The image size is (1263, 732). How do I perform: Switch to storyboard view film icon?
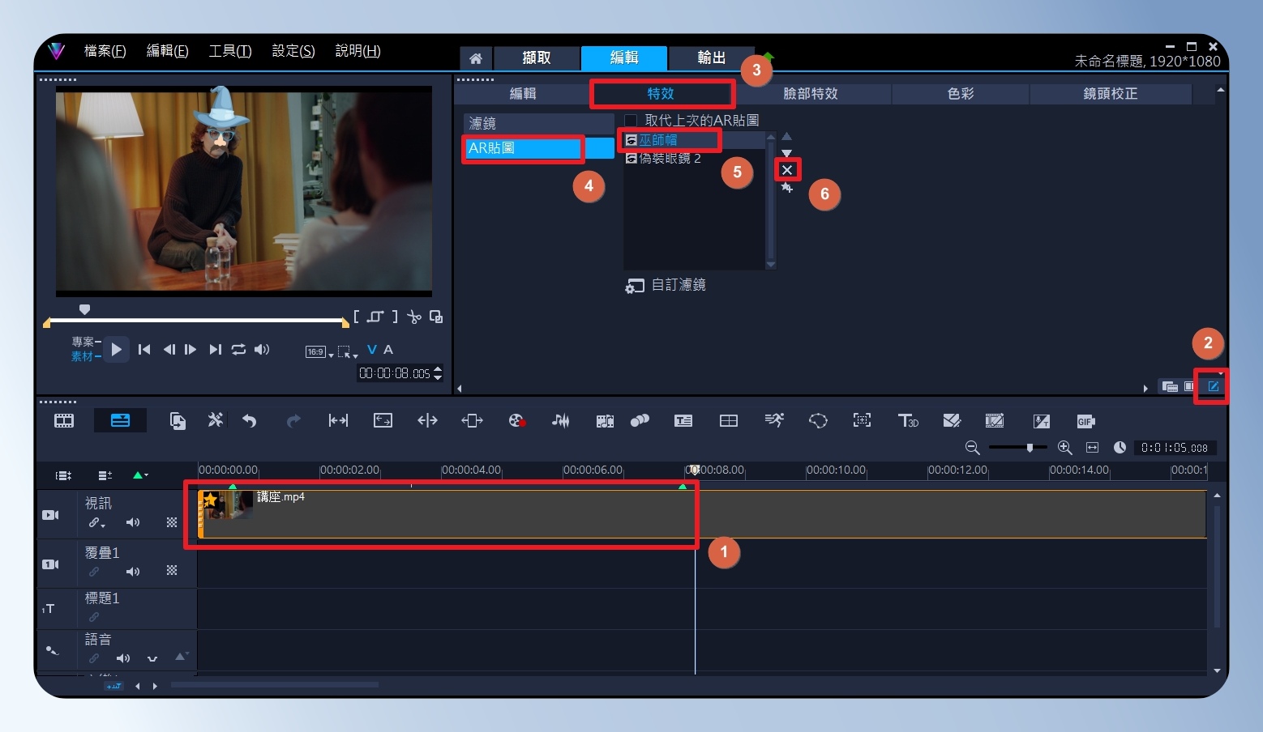tap(64, 420)
